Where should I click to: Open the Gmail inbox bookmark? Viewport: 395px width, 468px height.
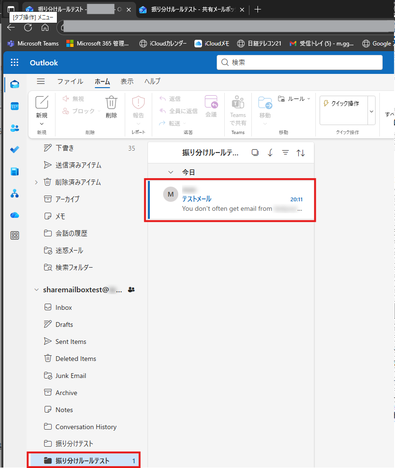(x=322, y=44)
